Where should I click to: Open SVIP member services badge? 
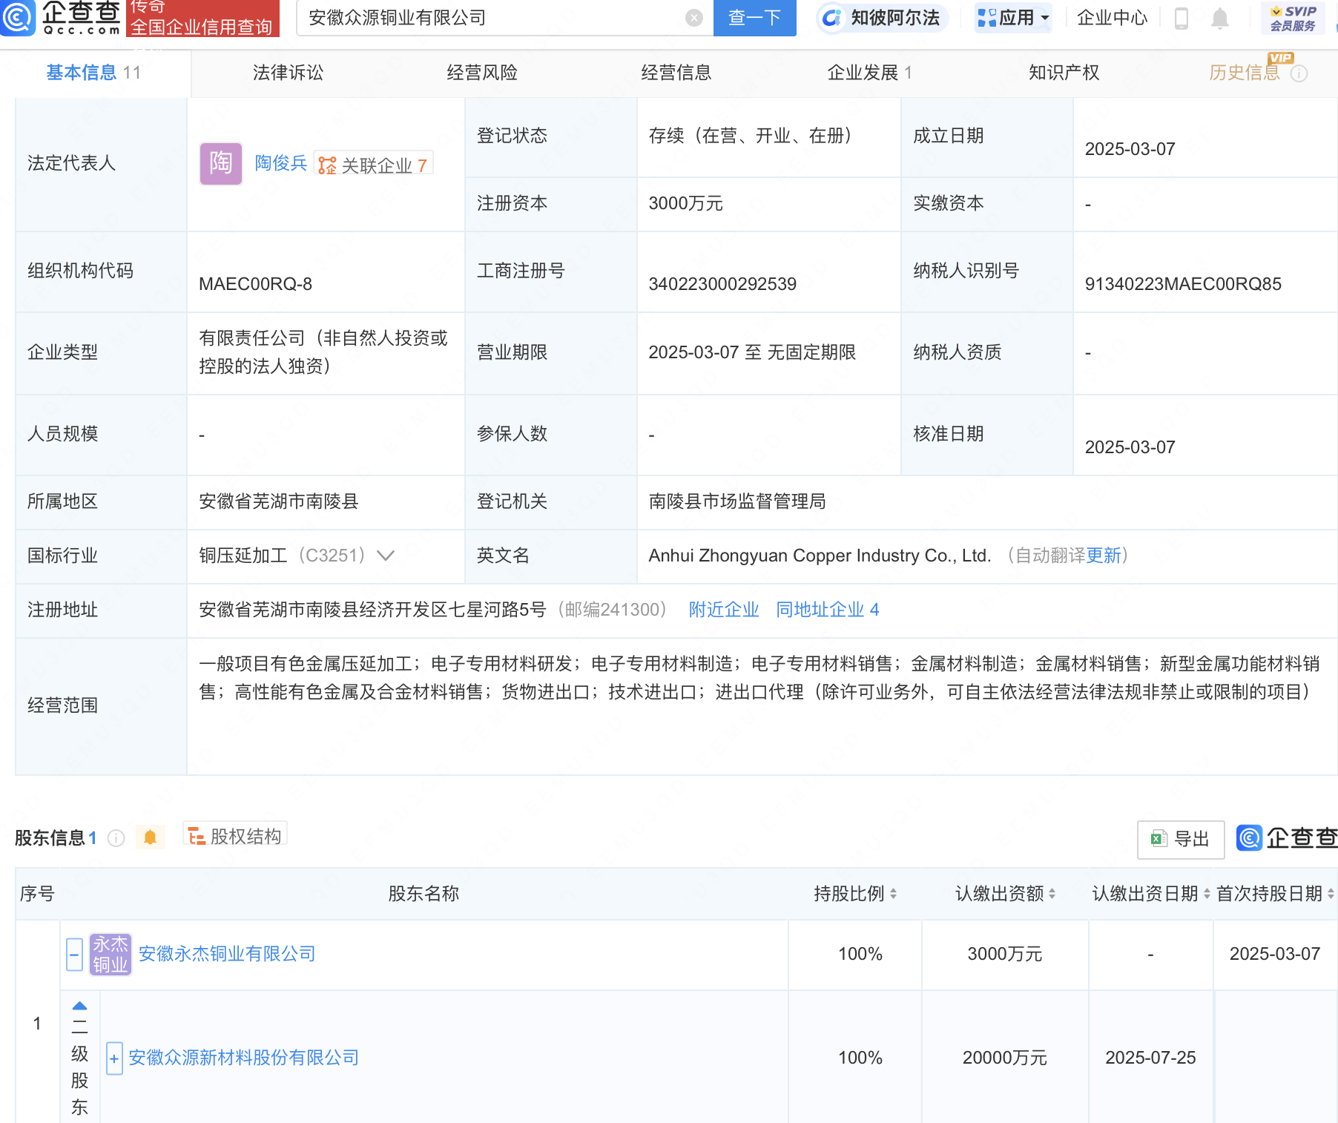click(x=1293, y=18)
